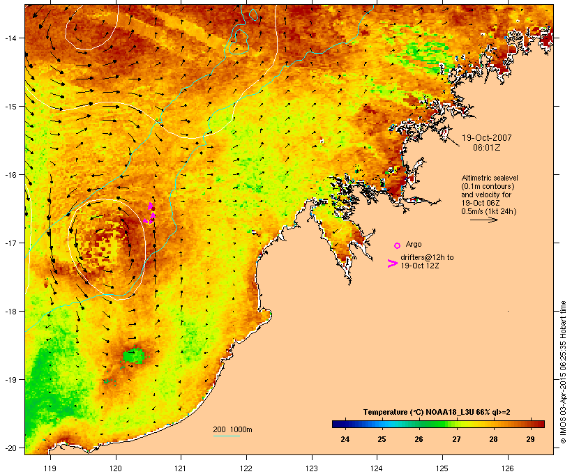Click the magenta Argo circle marker in legend

pos(398,245)
